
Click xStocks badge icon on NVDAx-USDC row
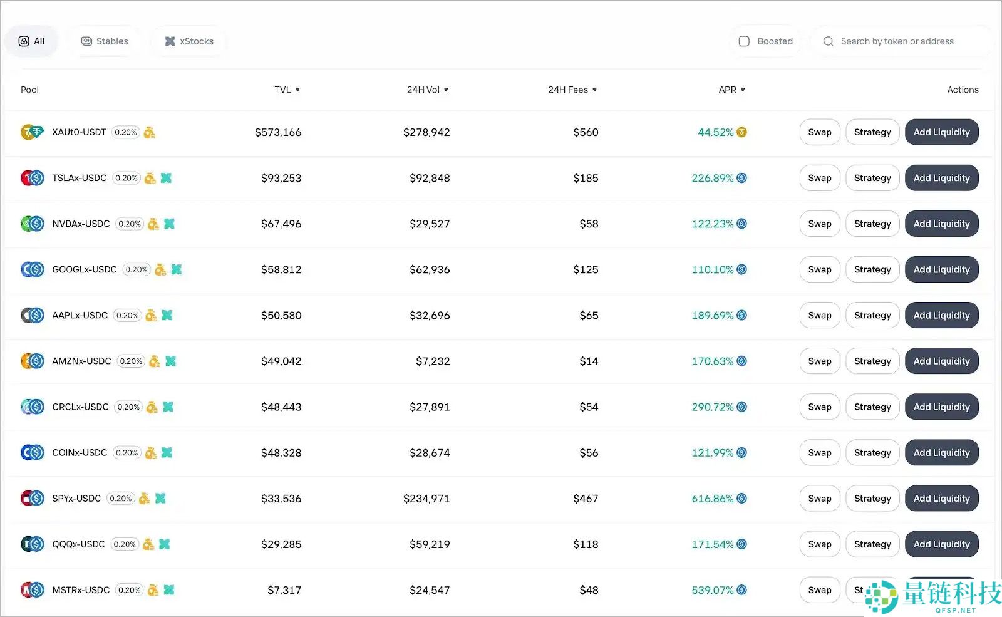pyautogui.click(x=167, y=224)
